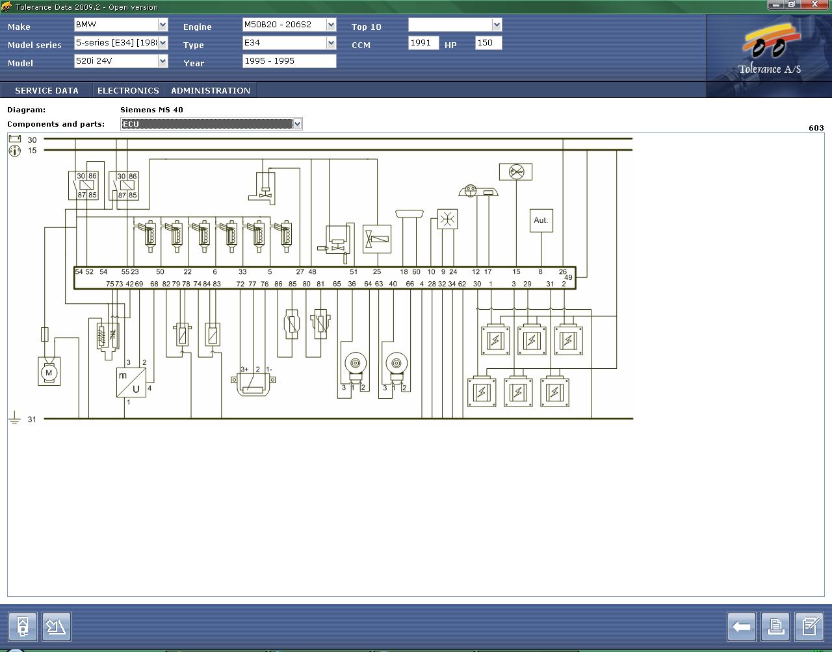Click the diagram number 603

(816, 128)
